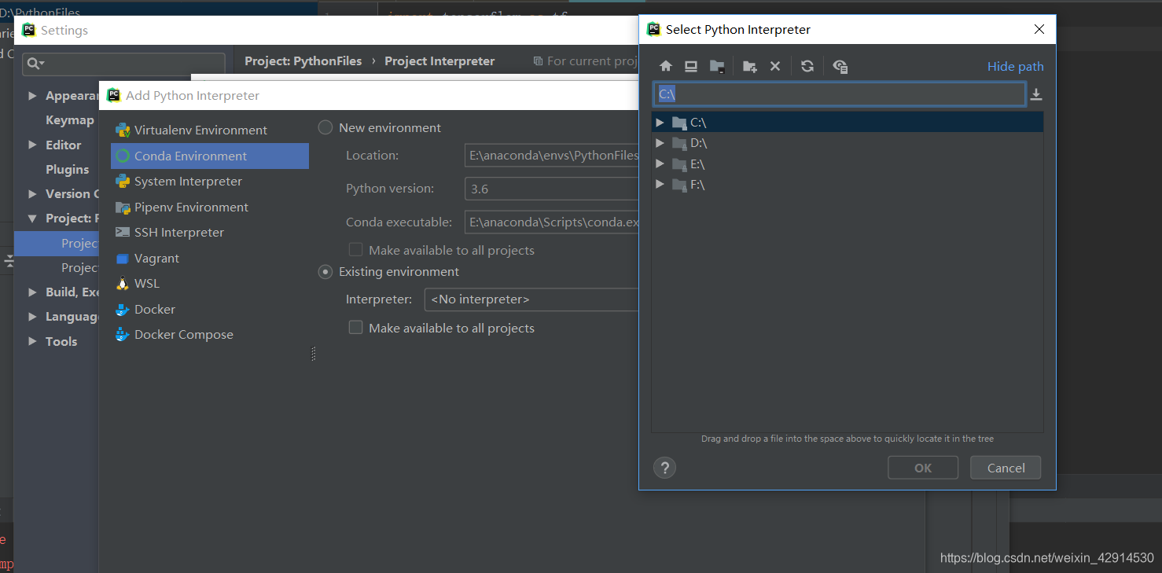Jump to Desktop directory icon

(691, 67)
